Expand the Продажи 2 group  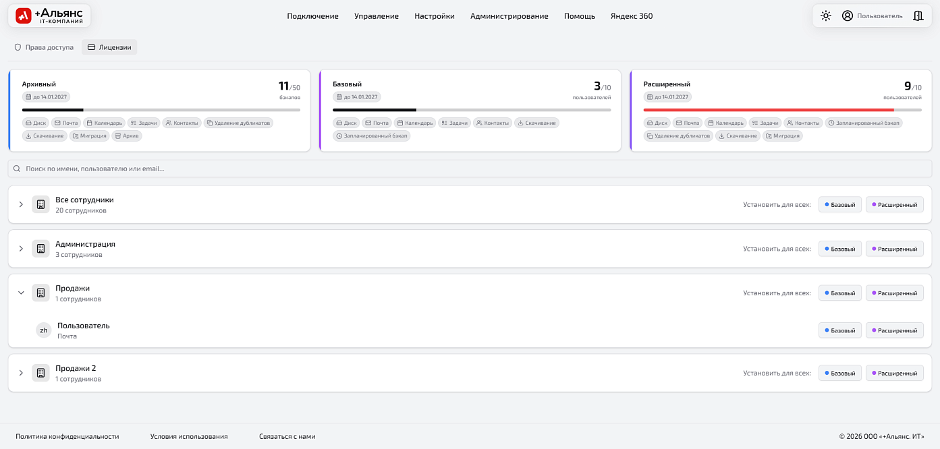tap(21, 373)
